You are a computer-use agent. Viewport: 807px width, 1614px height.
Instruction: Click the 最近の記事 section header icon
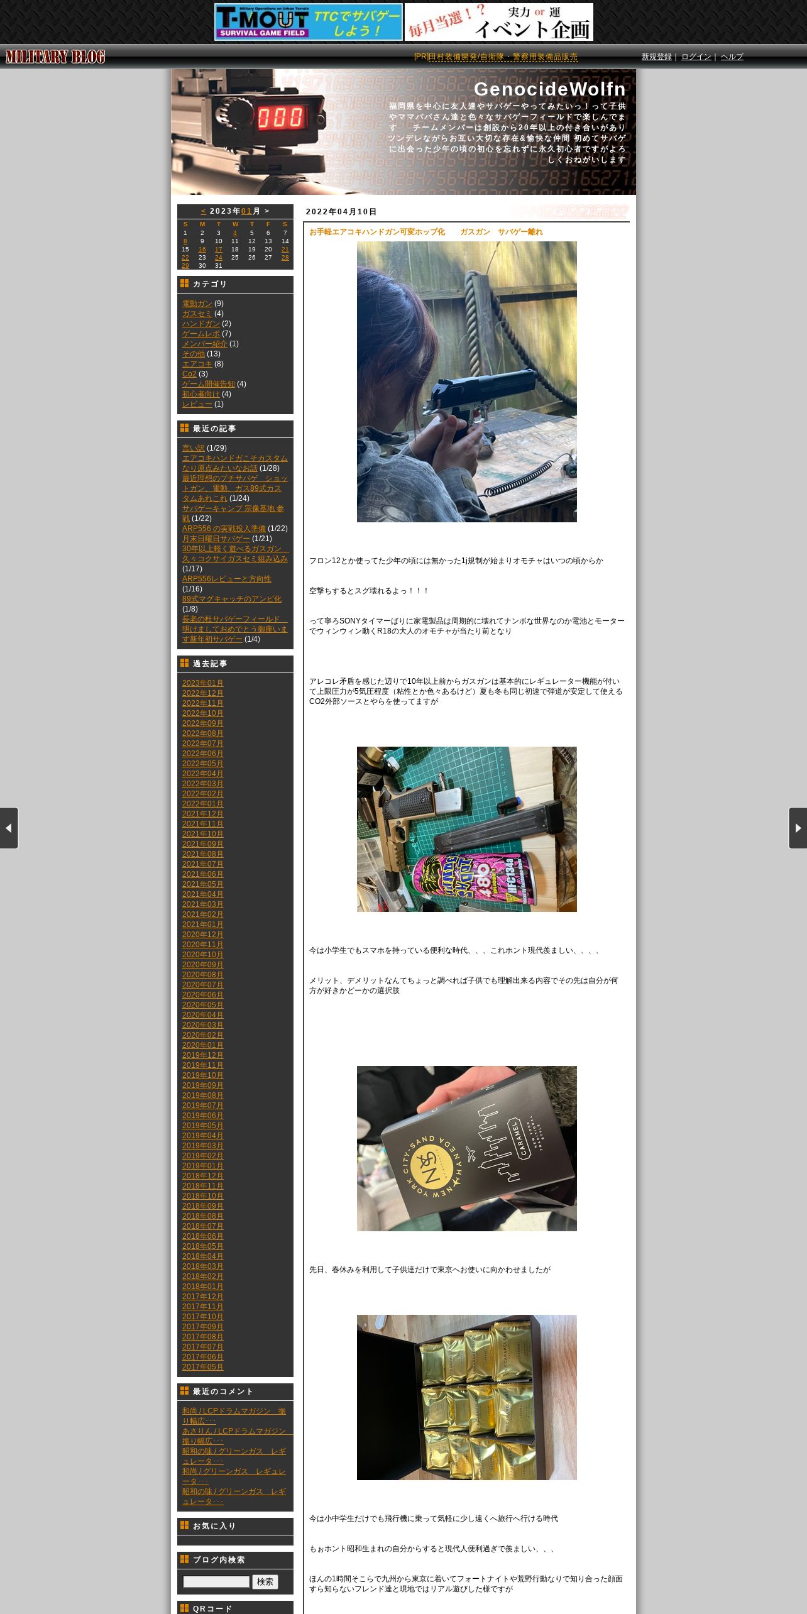pyautogui.click(x=184, y=428)
